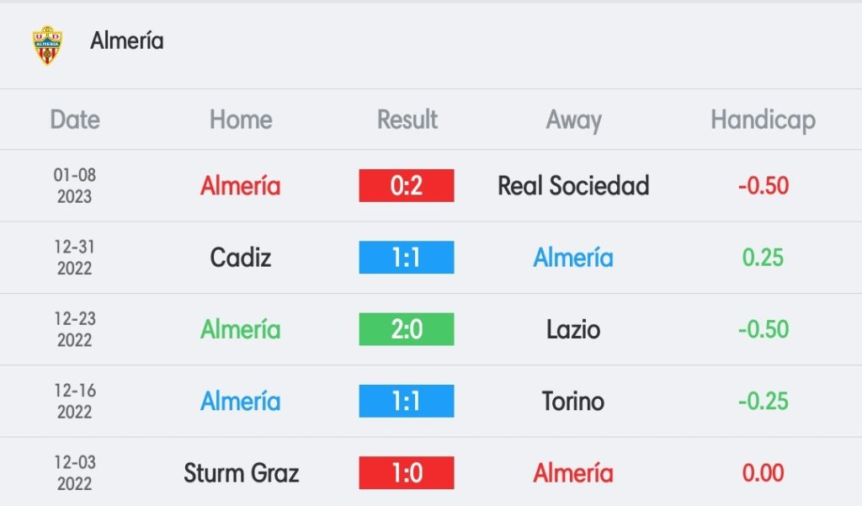Click the red 0:2 result badge
Image resolution: width=862 pixels, height=506 pixels.
pyautogui.click(x=407, y=185)
